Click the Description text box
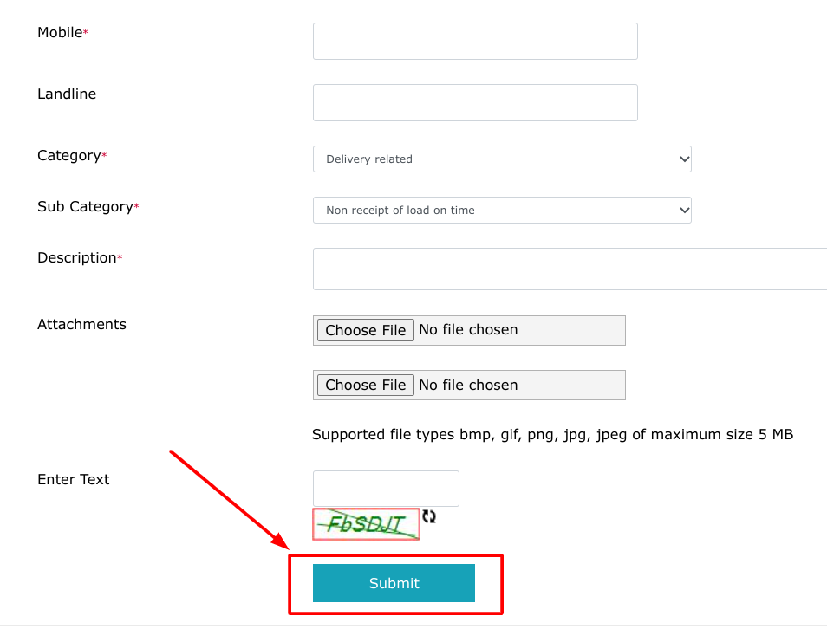Screen dimensions: 827x629 [x=563, y=269]
